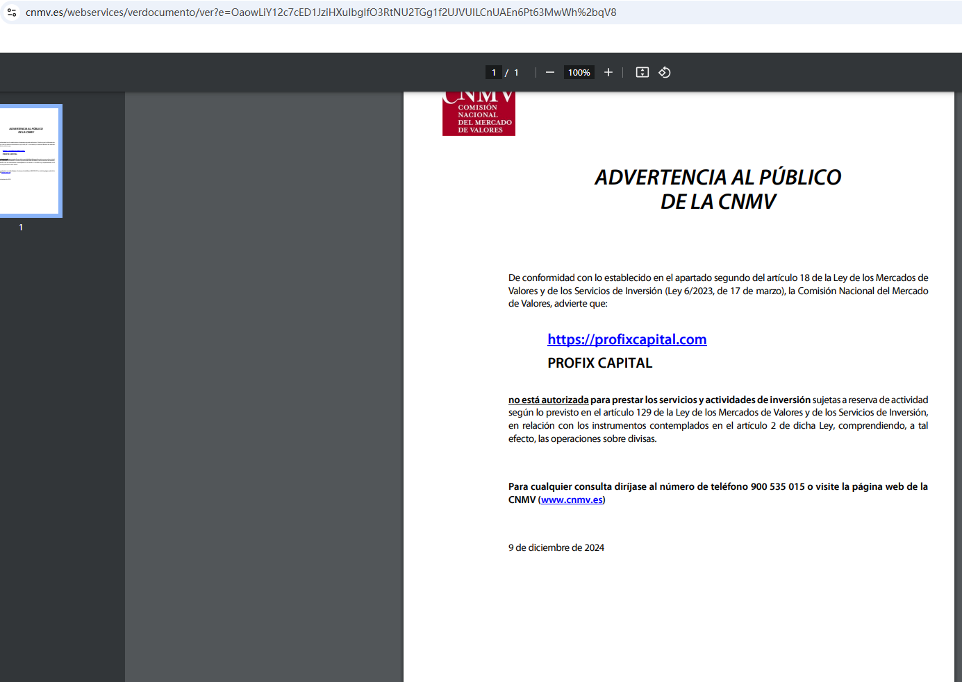Click the thumbnail page label 1

click(x=21, y=228)
